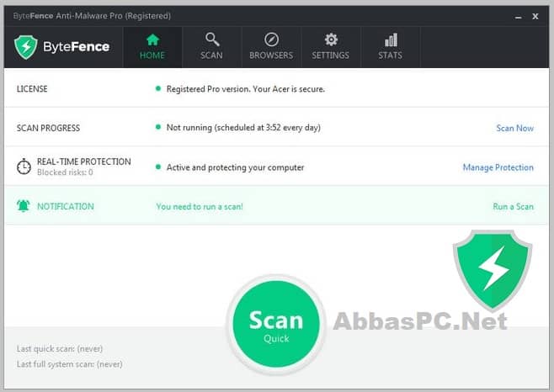
Task: Open the BROWSERS tab label
Action: click(271, 56)
